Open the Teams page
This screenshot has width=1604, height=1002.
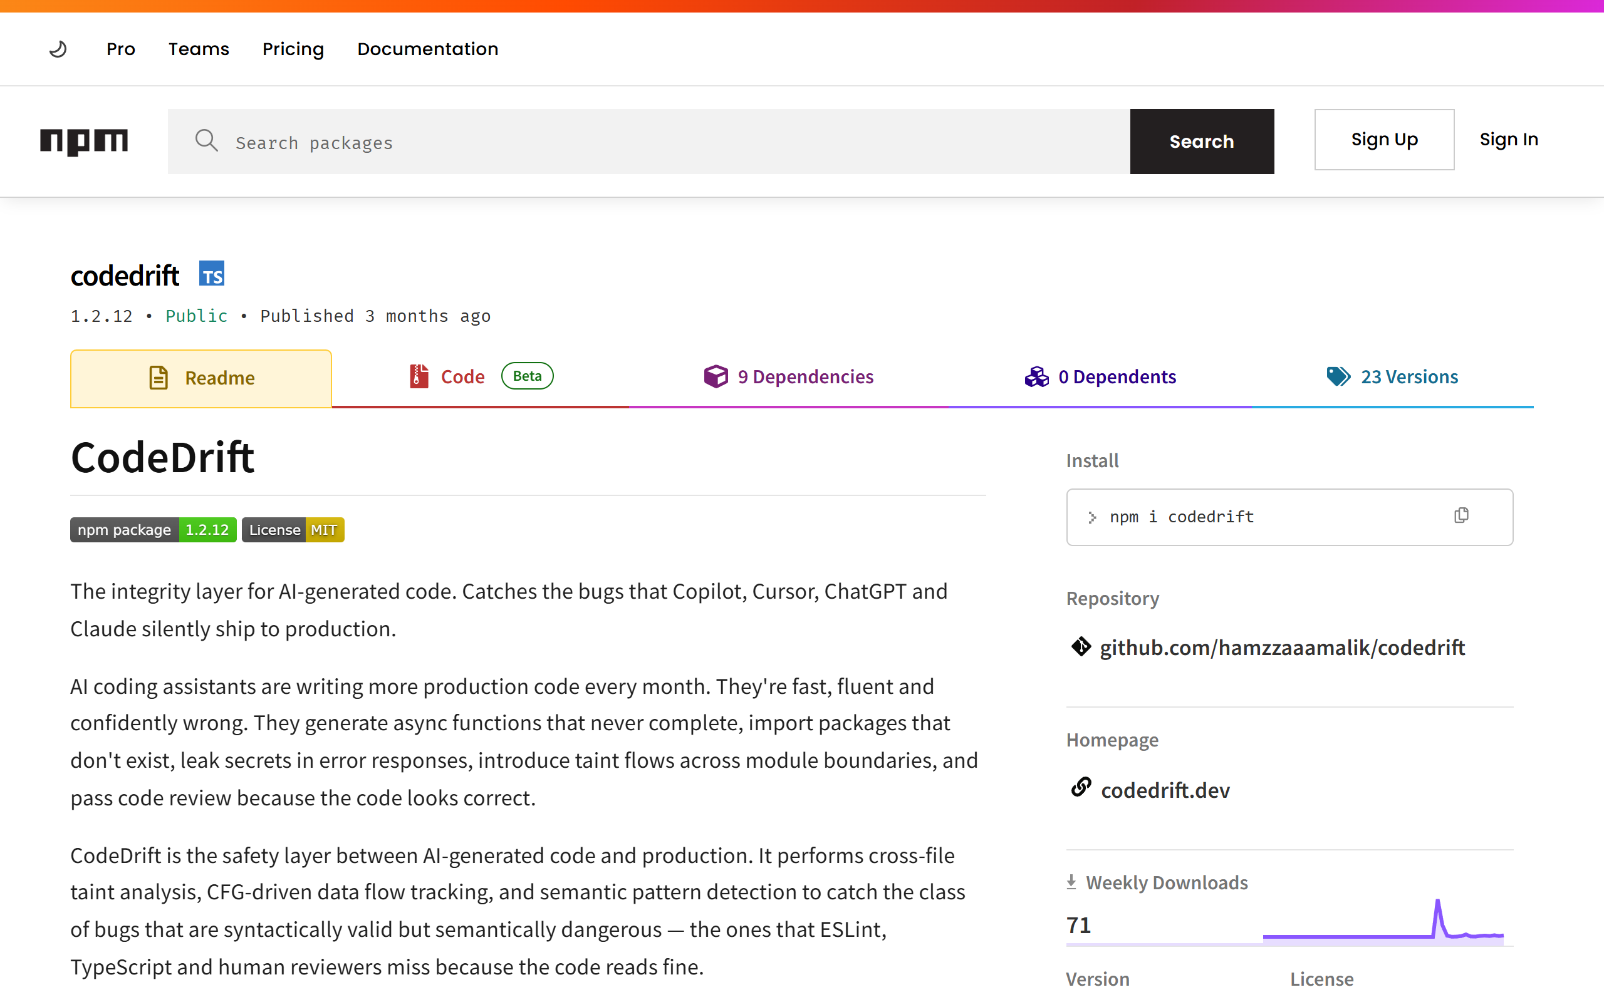[199, 49]
